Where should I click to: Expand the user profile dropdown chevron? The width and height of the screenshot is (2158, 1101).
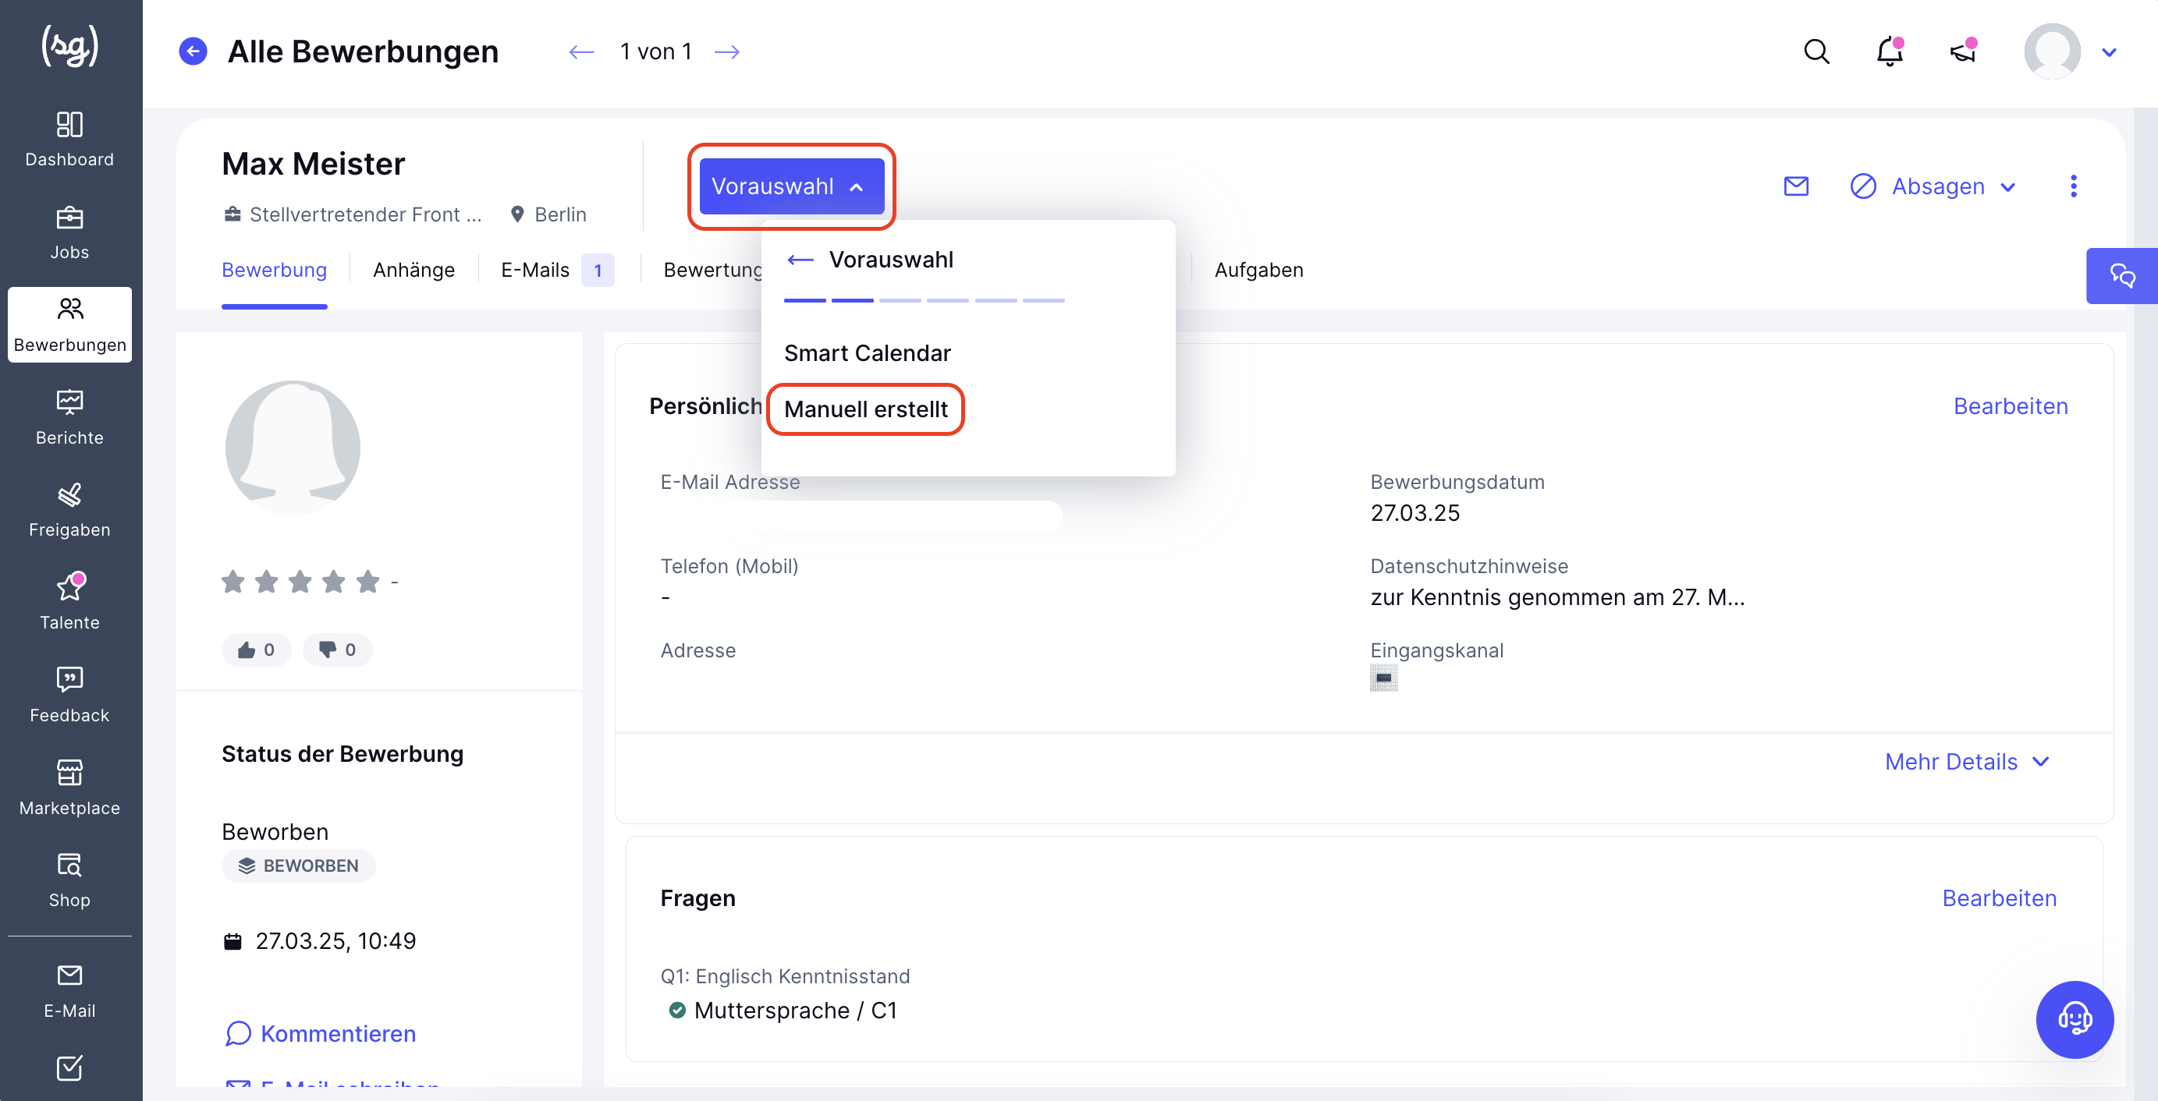[2109, 53]
